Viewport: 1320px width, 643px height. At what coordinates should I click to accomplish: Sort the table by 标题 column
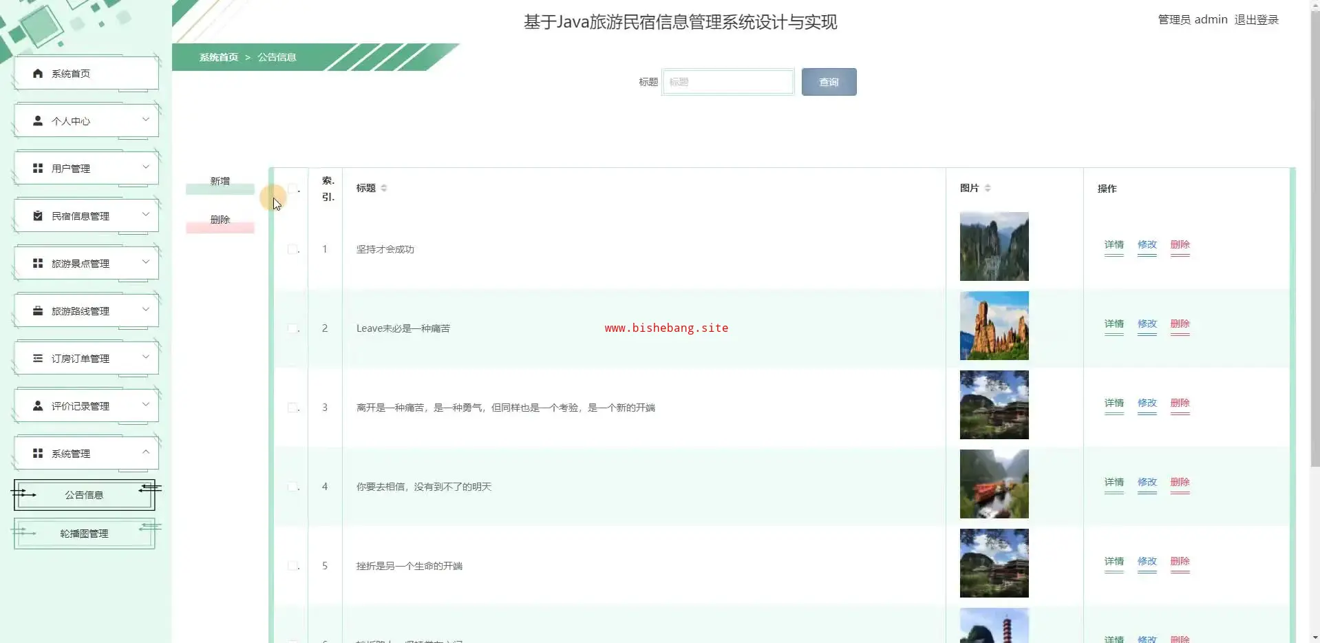[384, 188]
